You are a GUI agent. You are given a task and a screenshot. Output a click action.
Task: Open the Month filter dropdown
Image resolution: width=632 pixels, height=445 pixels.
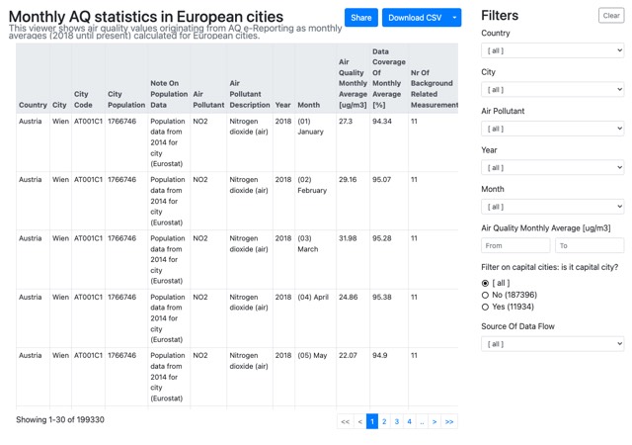pyautogui.click(x=552, y=207)
